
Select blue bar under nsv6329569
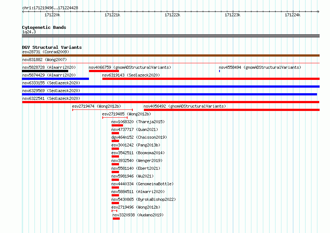(169, 94)
